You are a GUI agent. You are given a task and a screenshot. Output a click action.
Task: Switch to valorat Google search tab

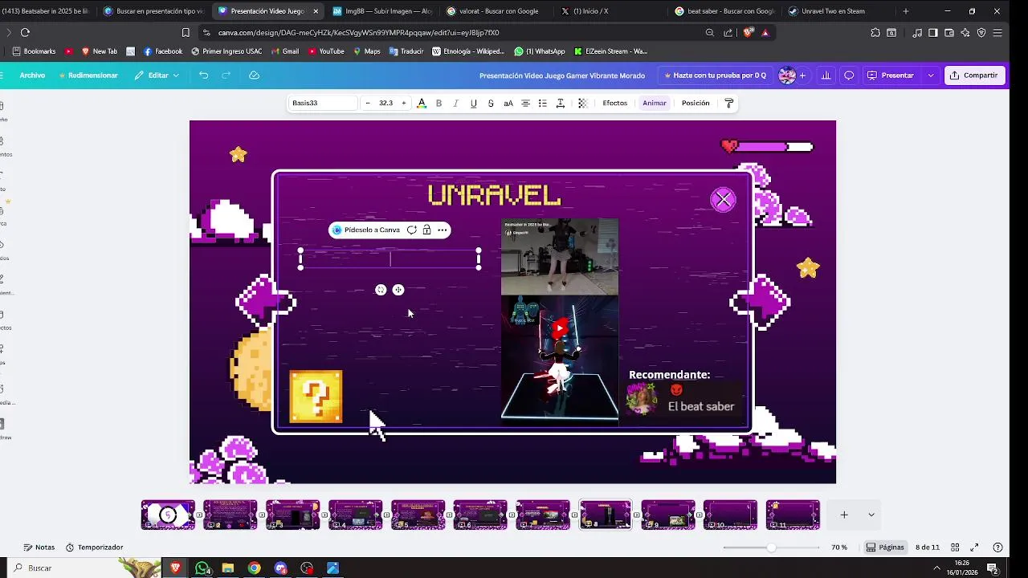[x=498, y=11]
